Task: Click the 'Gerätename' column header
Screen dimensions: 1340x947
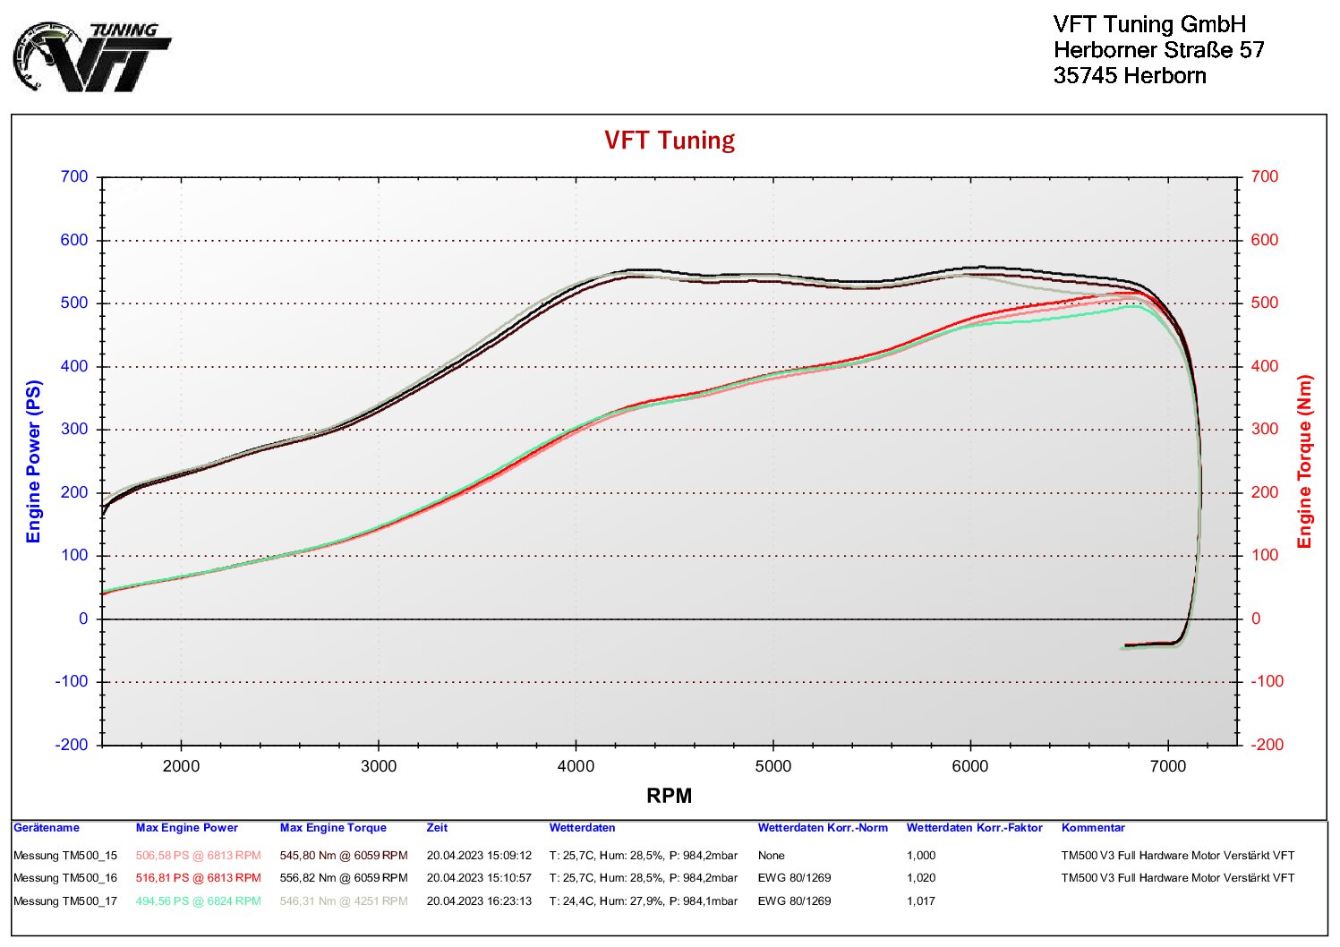Action: pos(47,828)
